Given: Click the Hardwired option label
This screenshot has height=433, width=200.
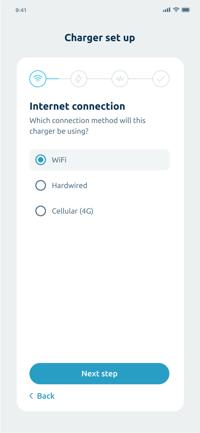Looking at the screenshot, I should [x=70, y=185].
